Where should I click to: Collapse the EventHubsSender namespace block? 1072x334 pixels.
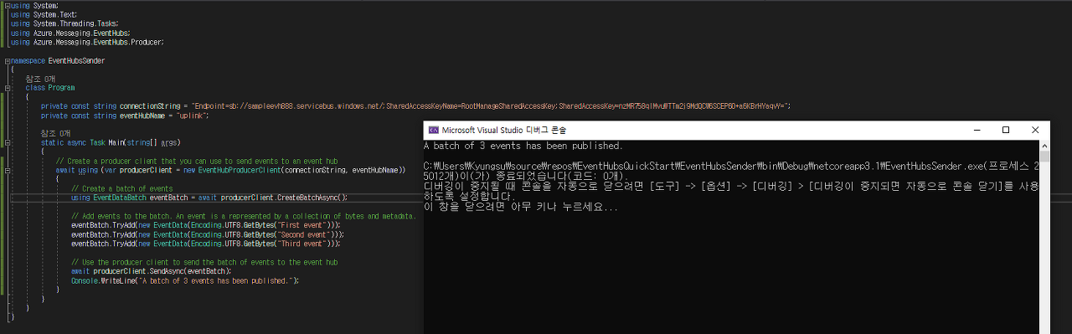tap(8, 61)
